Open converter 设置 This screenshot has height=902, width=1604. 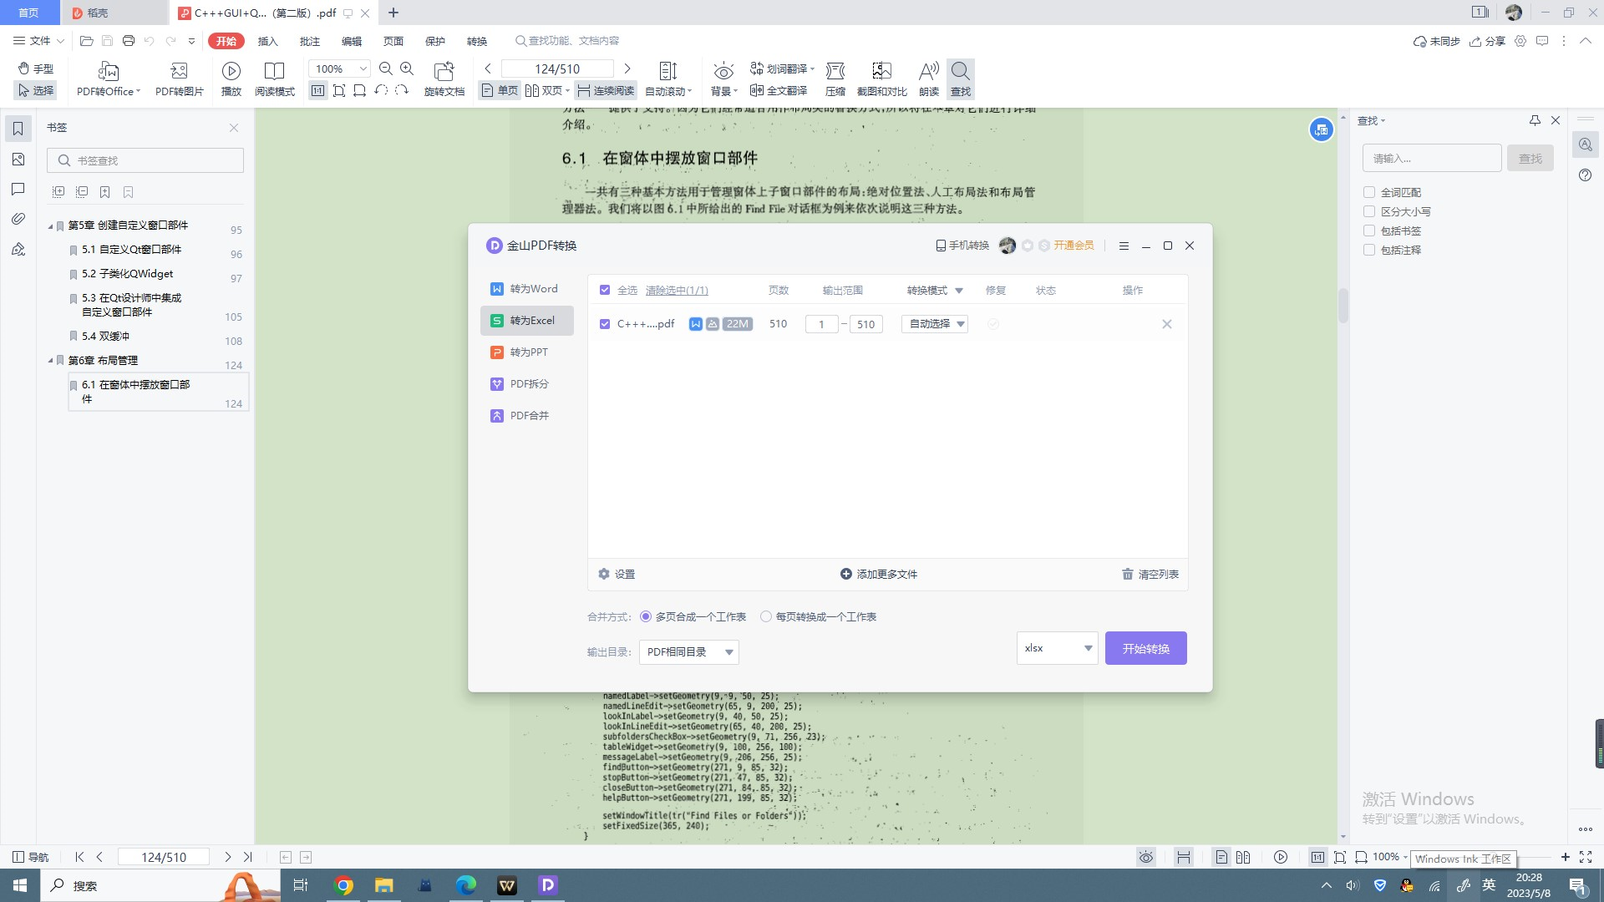(x=617, y=575)
